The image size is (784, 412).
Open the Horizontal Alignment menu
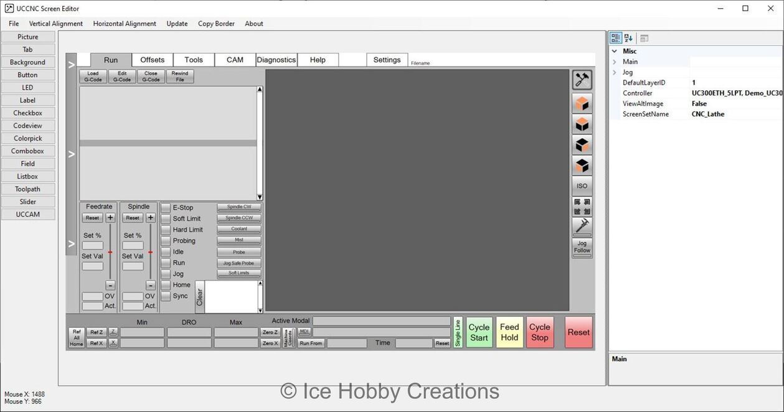click(x=125, y=24)
